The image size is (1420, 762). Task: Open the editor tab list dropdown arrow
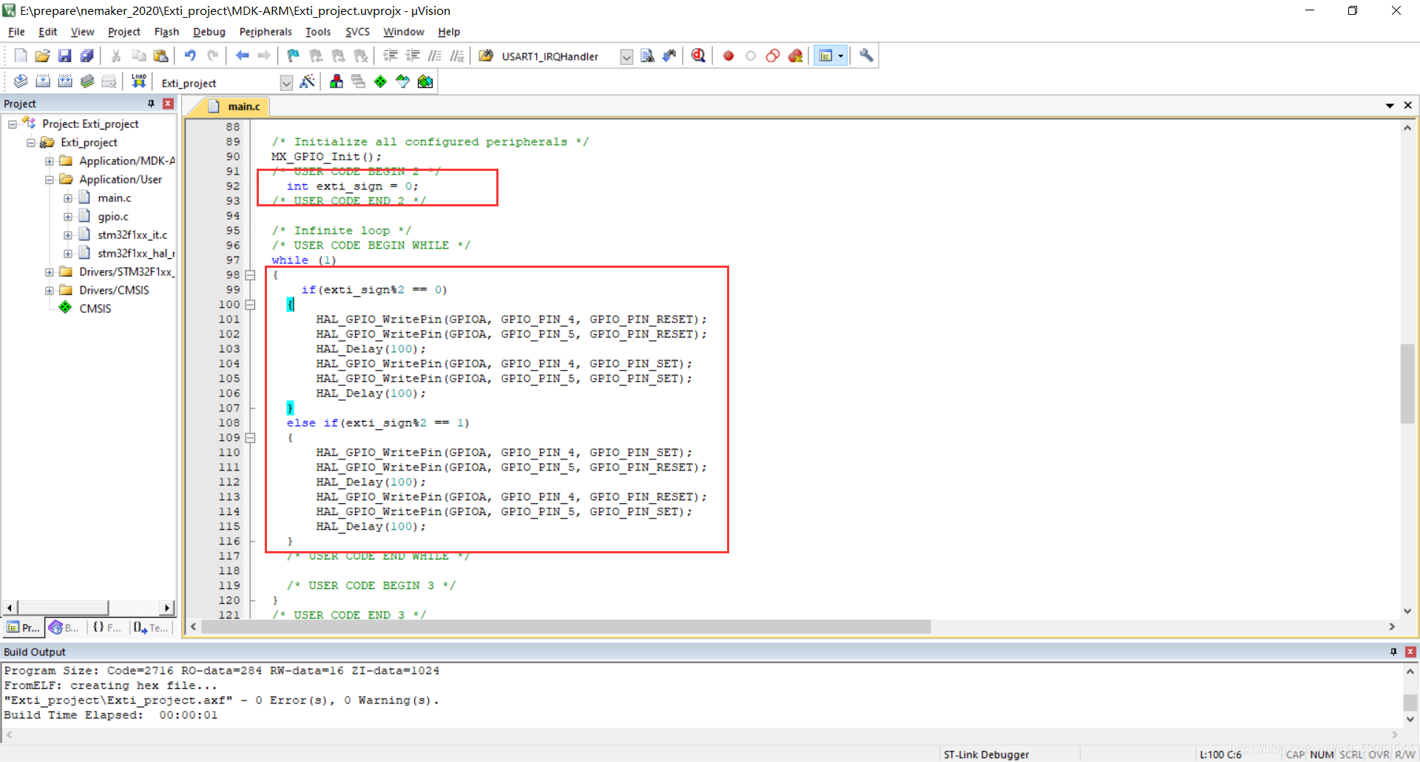(1390, 106)
